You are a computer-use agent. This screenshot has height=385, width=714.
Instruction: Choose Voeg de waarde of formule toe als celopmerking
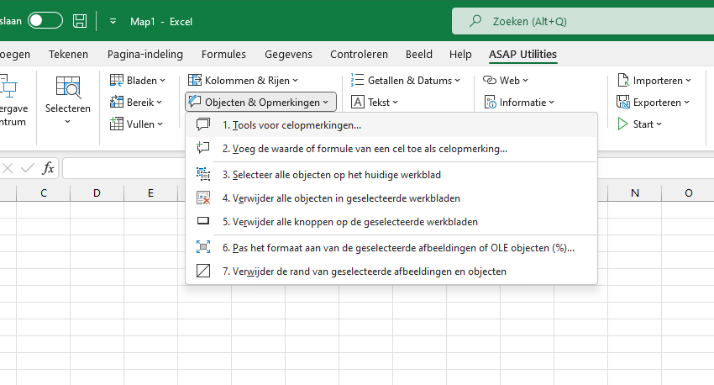391,149
